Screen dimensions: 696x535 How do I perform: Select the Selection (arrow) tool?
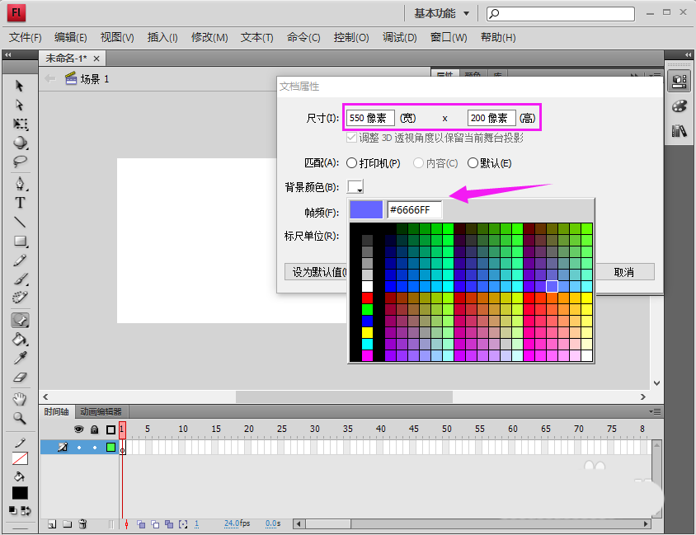pos(19,86)
